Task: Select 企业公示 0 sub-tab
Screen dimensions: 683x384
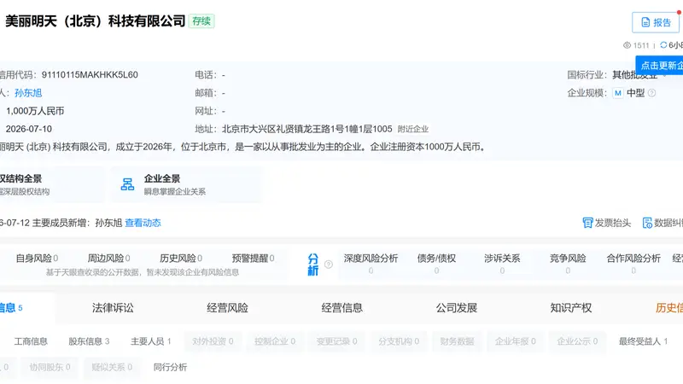Action: (x=577, y=341)
